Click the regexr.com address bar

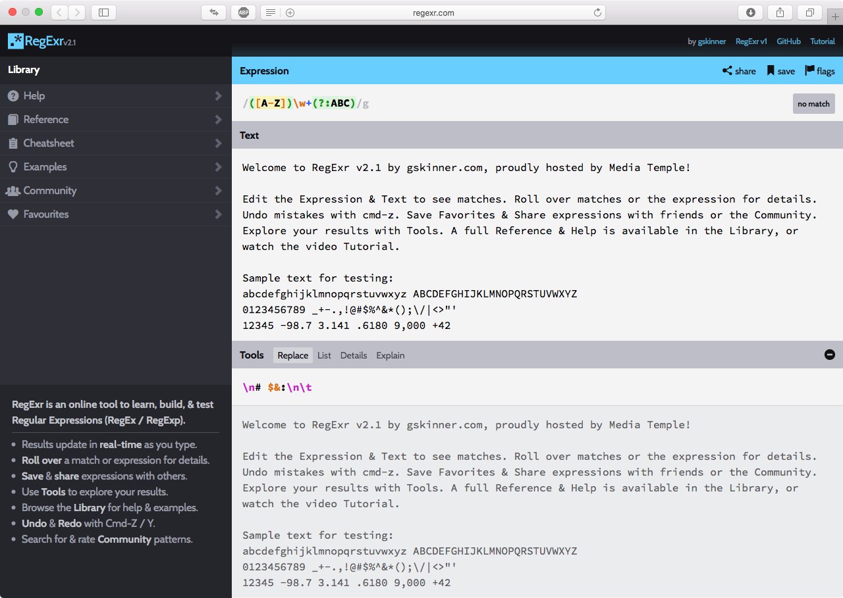tap(433, 12)
